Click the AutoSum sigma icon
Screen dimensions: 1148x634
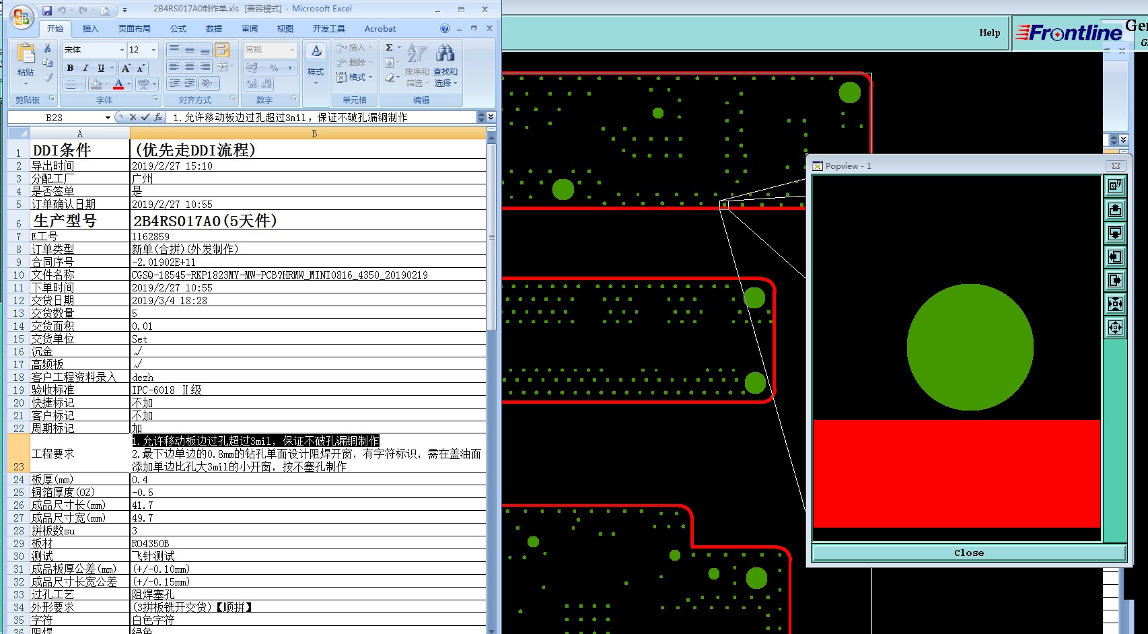(390, 48)
